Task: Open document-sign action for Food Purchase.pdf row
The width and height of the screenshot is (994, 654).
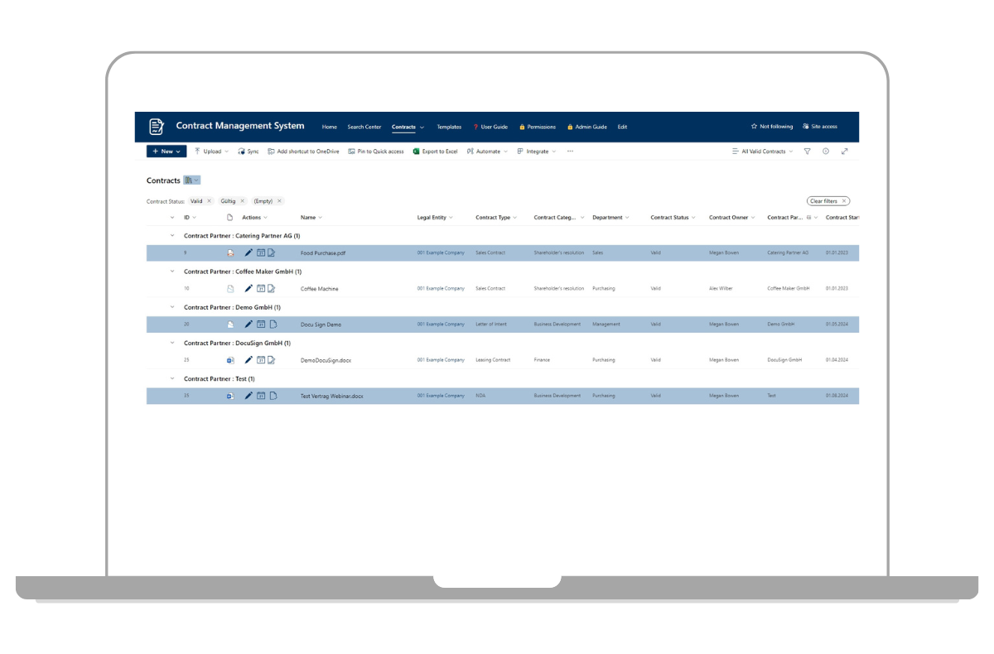Action: (271, 252)
